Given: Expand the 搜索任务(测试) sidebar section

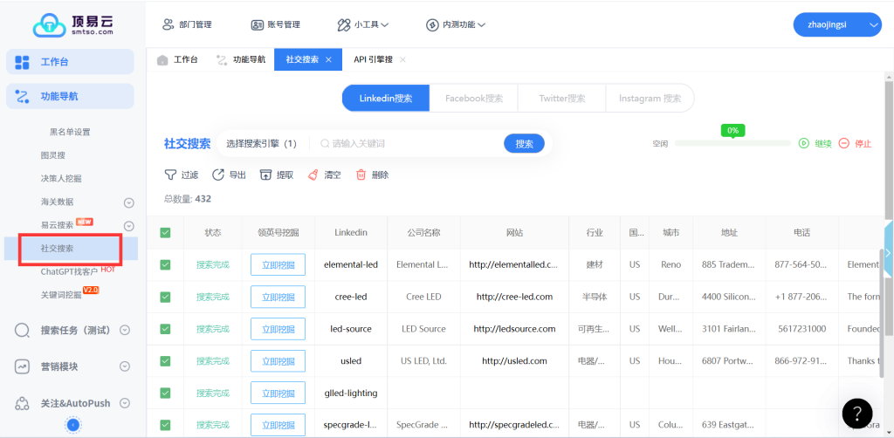Looking at the screenshot, I should (125, 330).
